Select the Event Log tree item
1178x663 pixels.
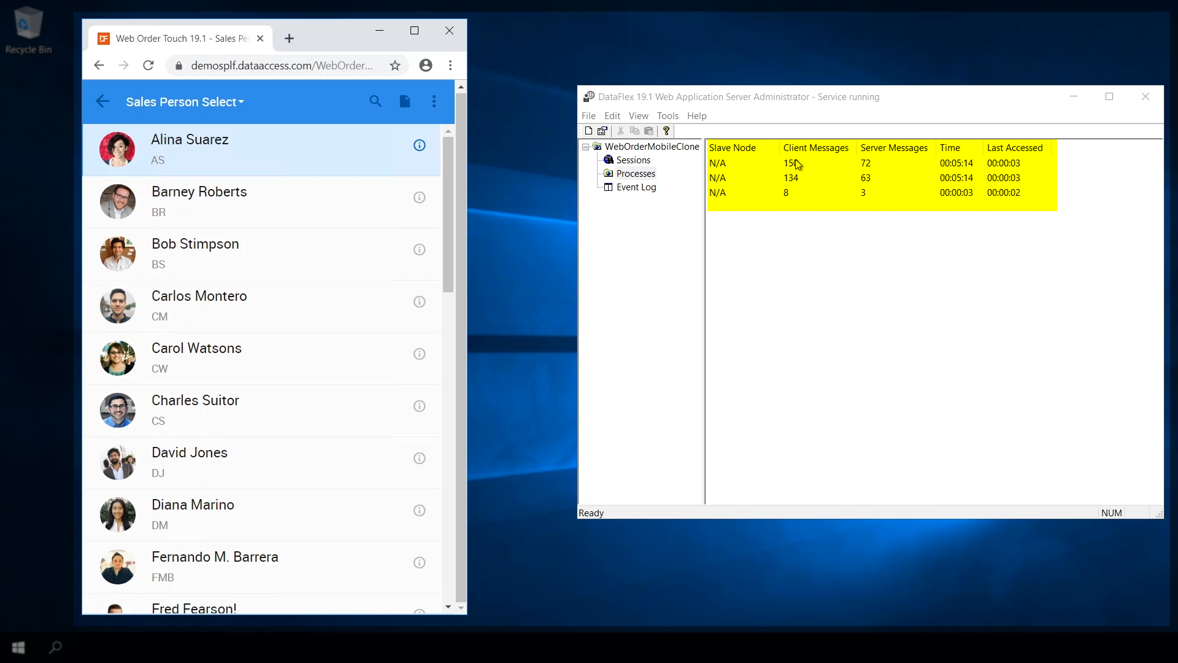636,187
